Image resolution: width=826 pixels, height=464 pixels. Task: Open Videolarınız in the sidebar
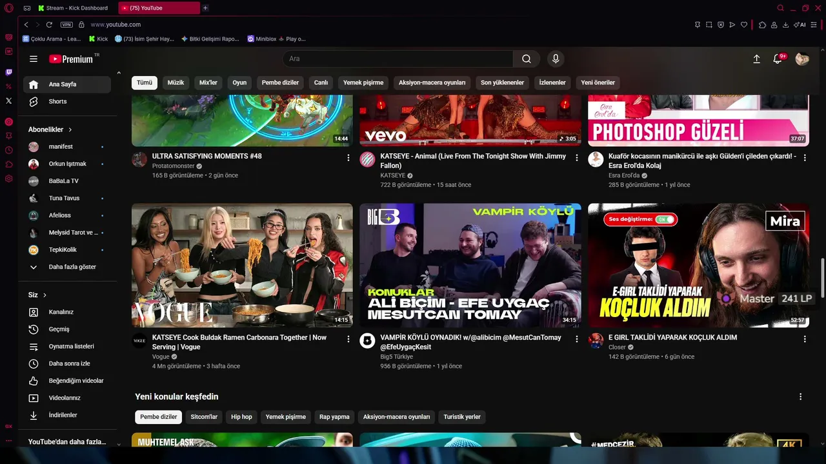67,398
